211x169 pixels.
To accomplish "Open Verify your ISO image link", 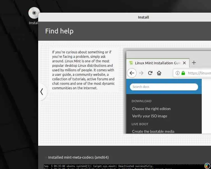I will 150,116.
